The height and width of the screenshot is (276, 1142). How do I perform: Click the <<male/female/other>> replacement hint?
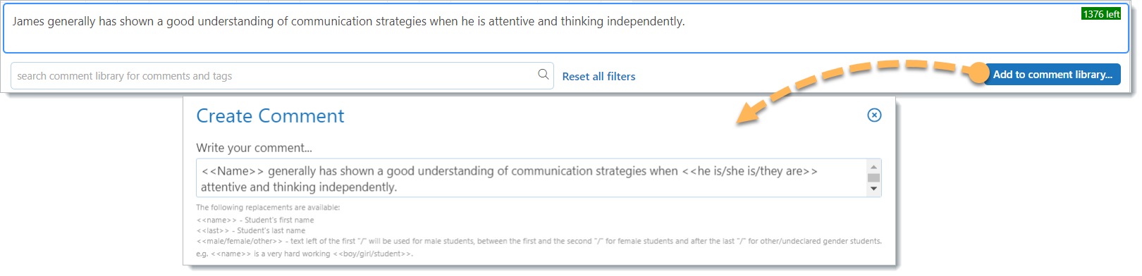539,241
